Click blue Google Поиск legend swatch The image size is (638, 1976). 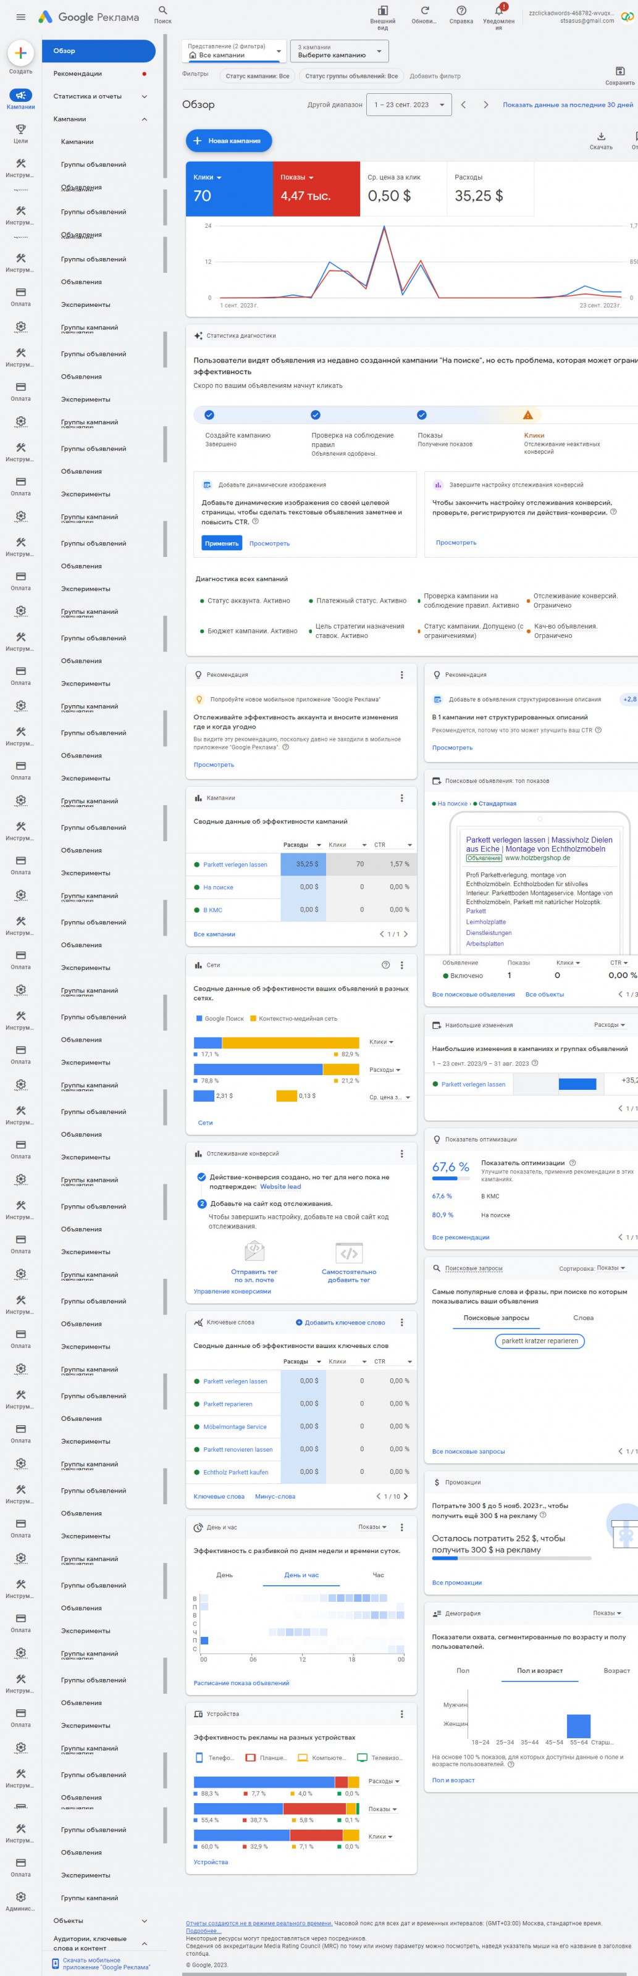pos(199,1019)
